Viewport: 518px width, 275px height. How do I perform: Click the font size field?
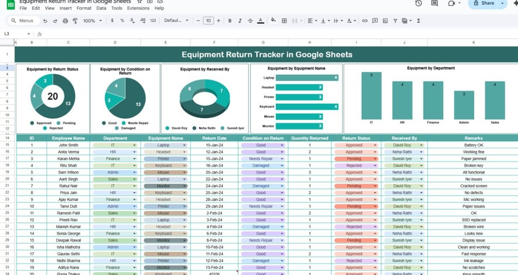[x=208, y=21]
